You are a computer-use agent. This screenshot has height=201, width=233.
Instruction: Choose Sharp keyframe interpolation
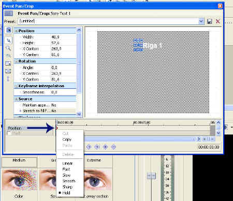[67, 187]
